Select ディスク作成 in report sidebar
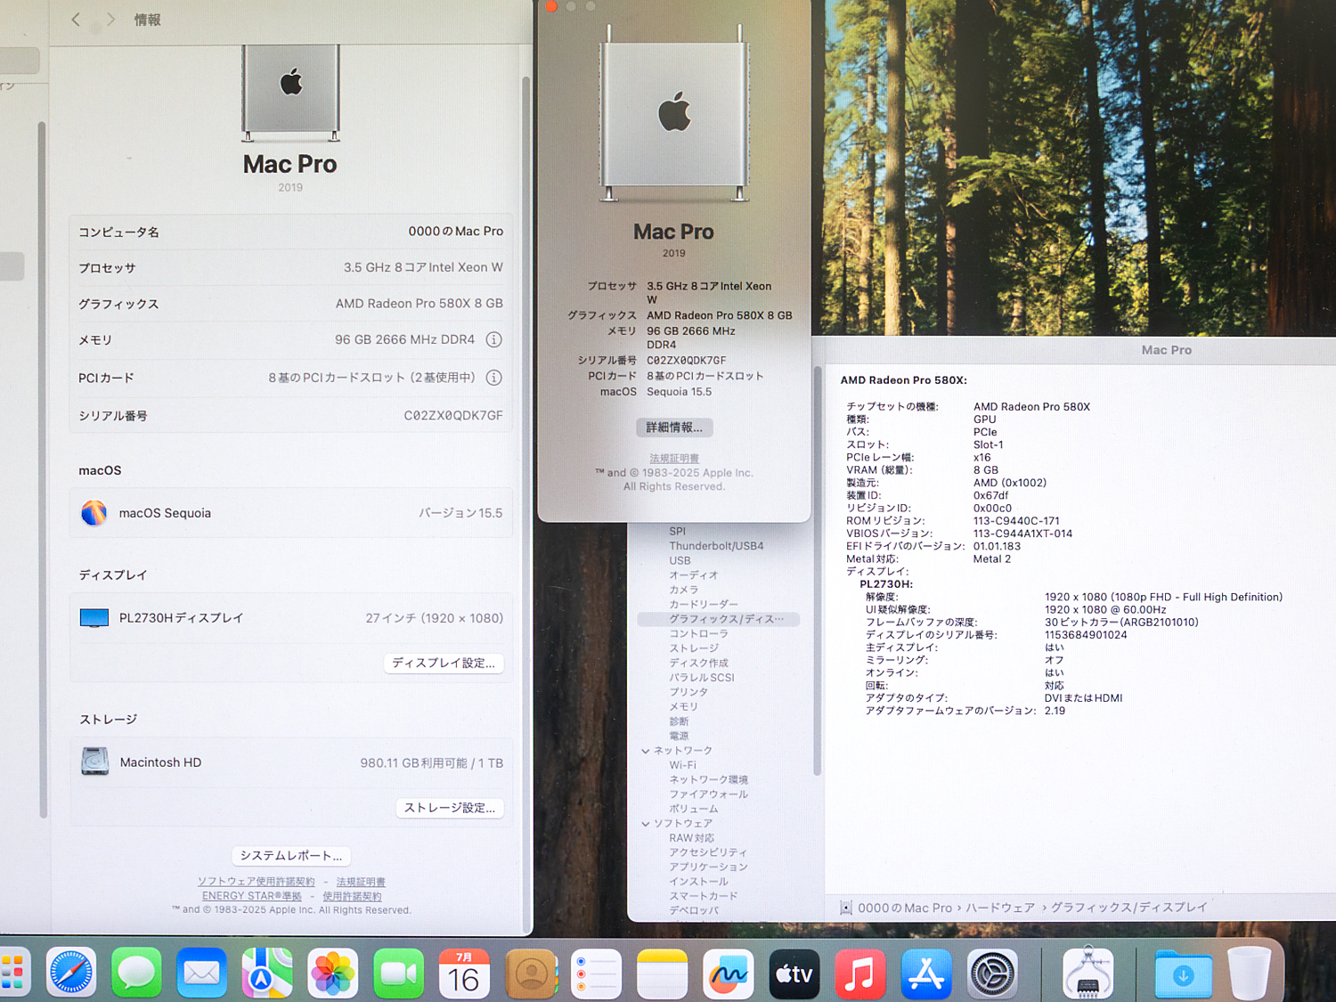This screenshot has height=1002, width=1336. click(x=698, y=663)
